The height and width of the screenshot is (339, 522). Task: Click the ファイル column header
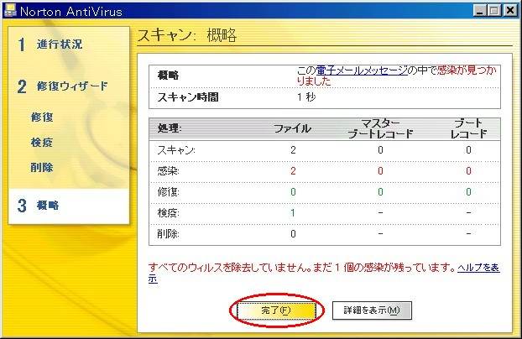[x=293, y=128]
